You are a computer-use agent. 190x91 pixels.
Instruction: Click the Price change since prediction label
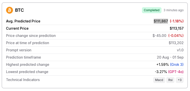click(31, 36)
